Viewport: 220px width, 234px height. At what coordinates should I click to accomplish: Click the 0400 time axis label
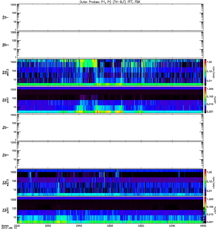(x=203, y=226)
